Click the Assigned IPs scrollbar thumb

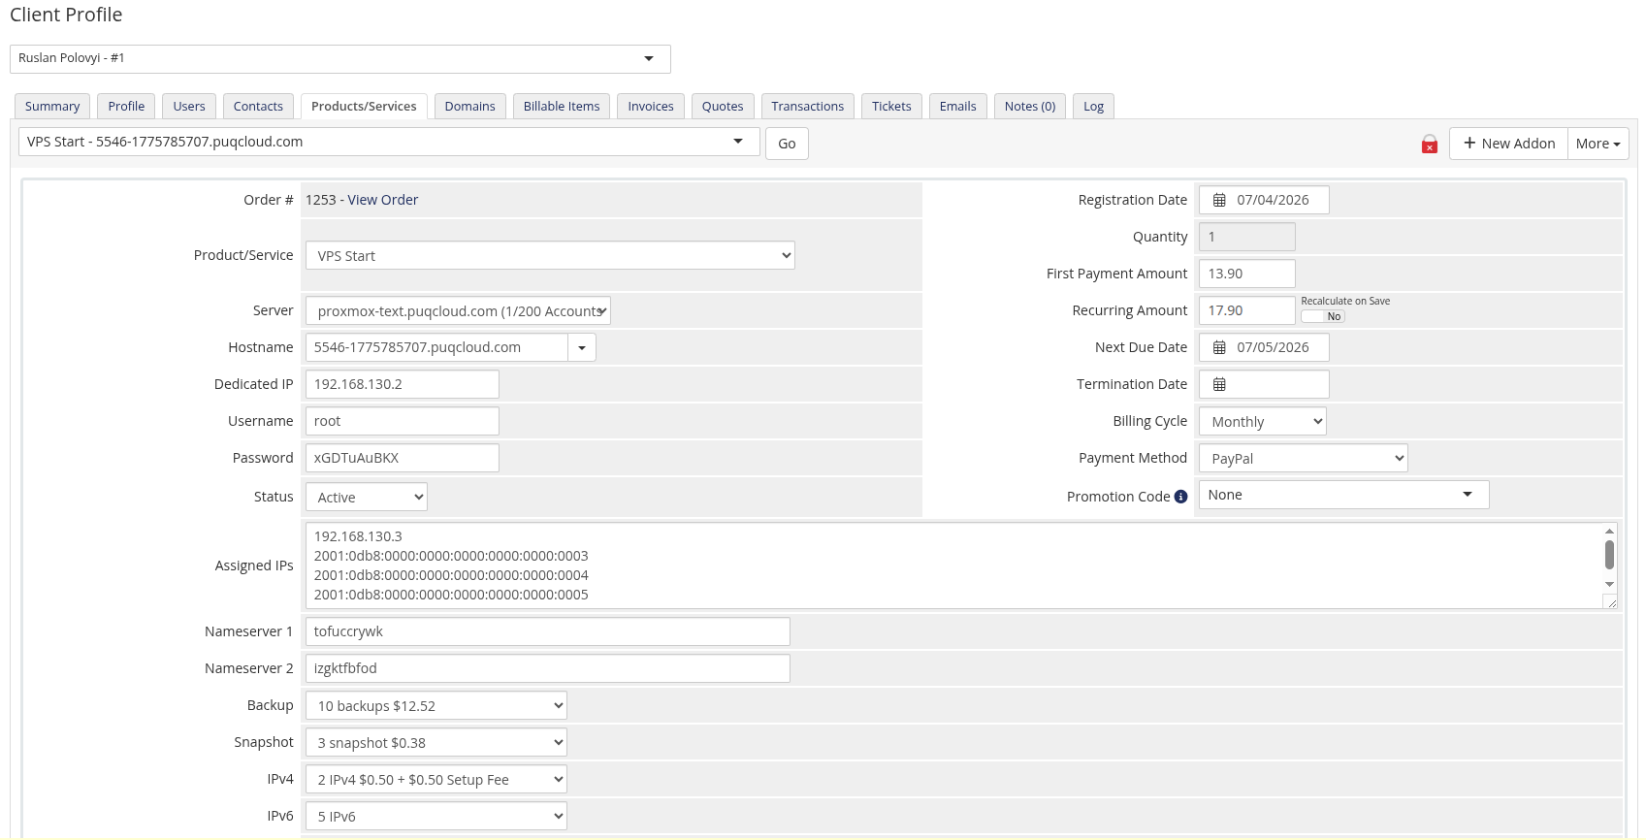[1609, 555]
